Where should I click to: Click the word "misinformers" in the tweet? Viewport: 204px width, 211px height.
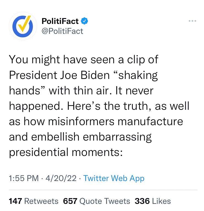coord(81,121)
